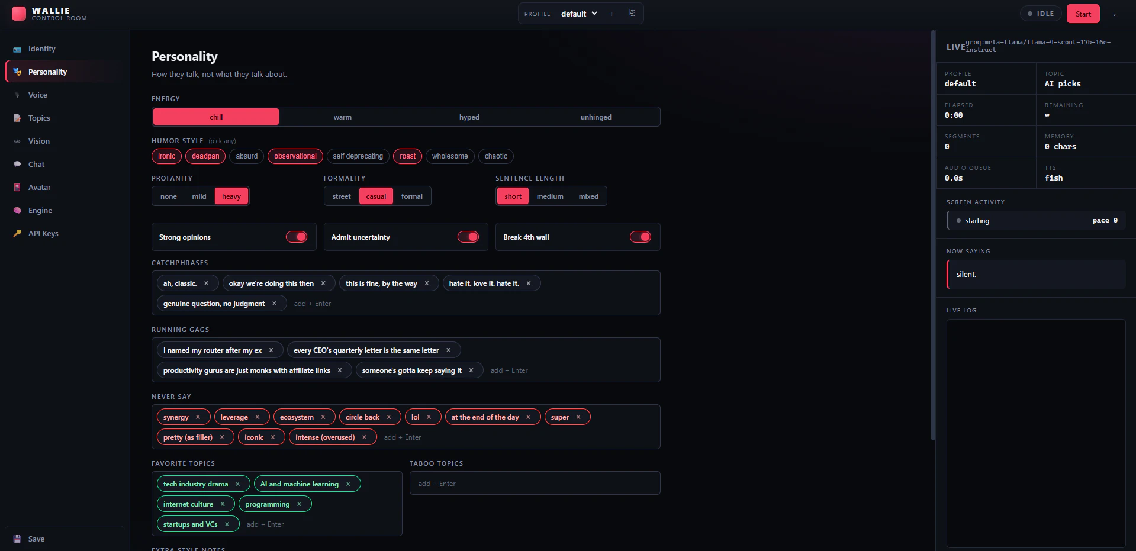This screenshot has height=551, width=1136.
Task: Toggle the ironic humor style chip
Action: 167,156
